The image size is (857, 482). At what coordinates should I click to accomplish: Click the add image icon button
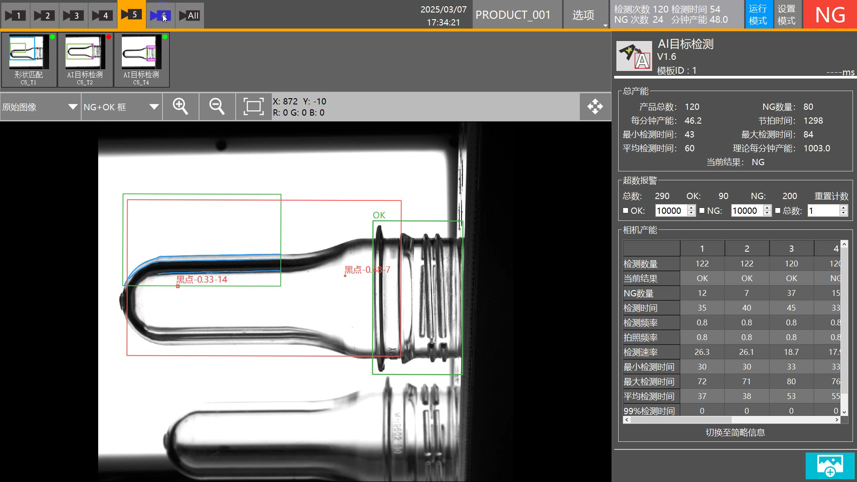[830, 465]
